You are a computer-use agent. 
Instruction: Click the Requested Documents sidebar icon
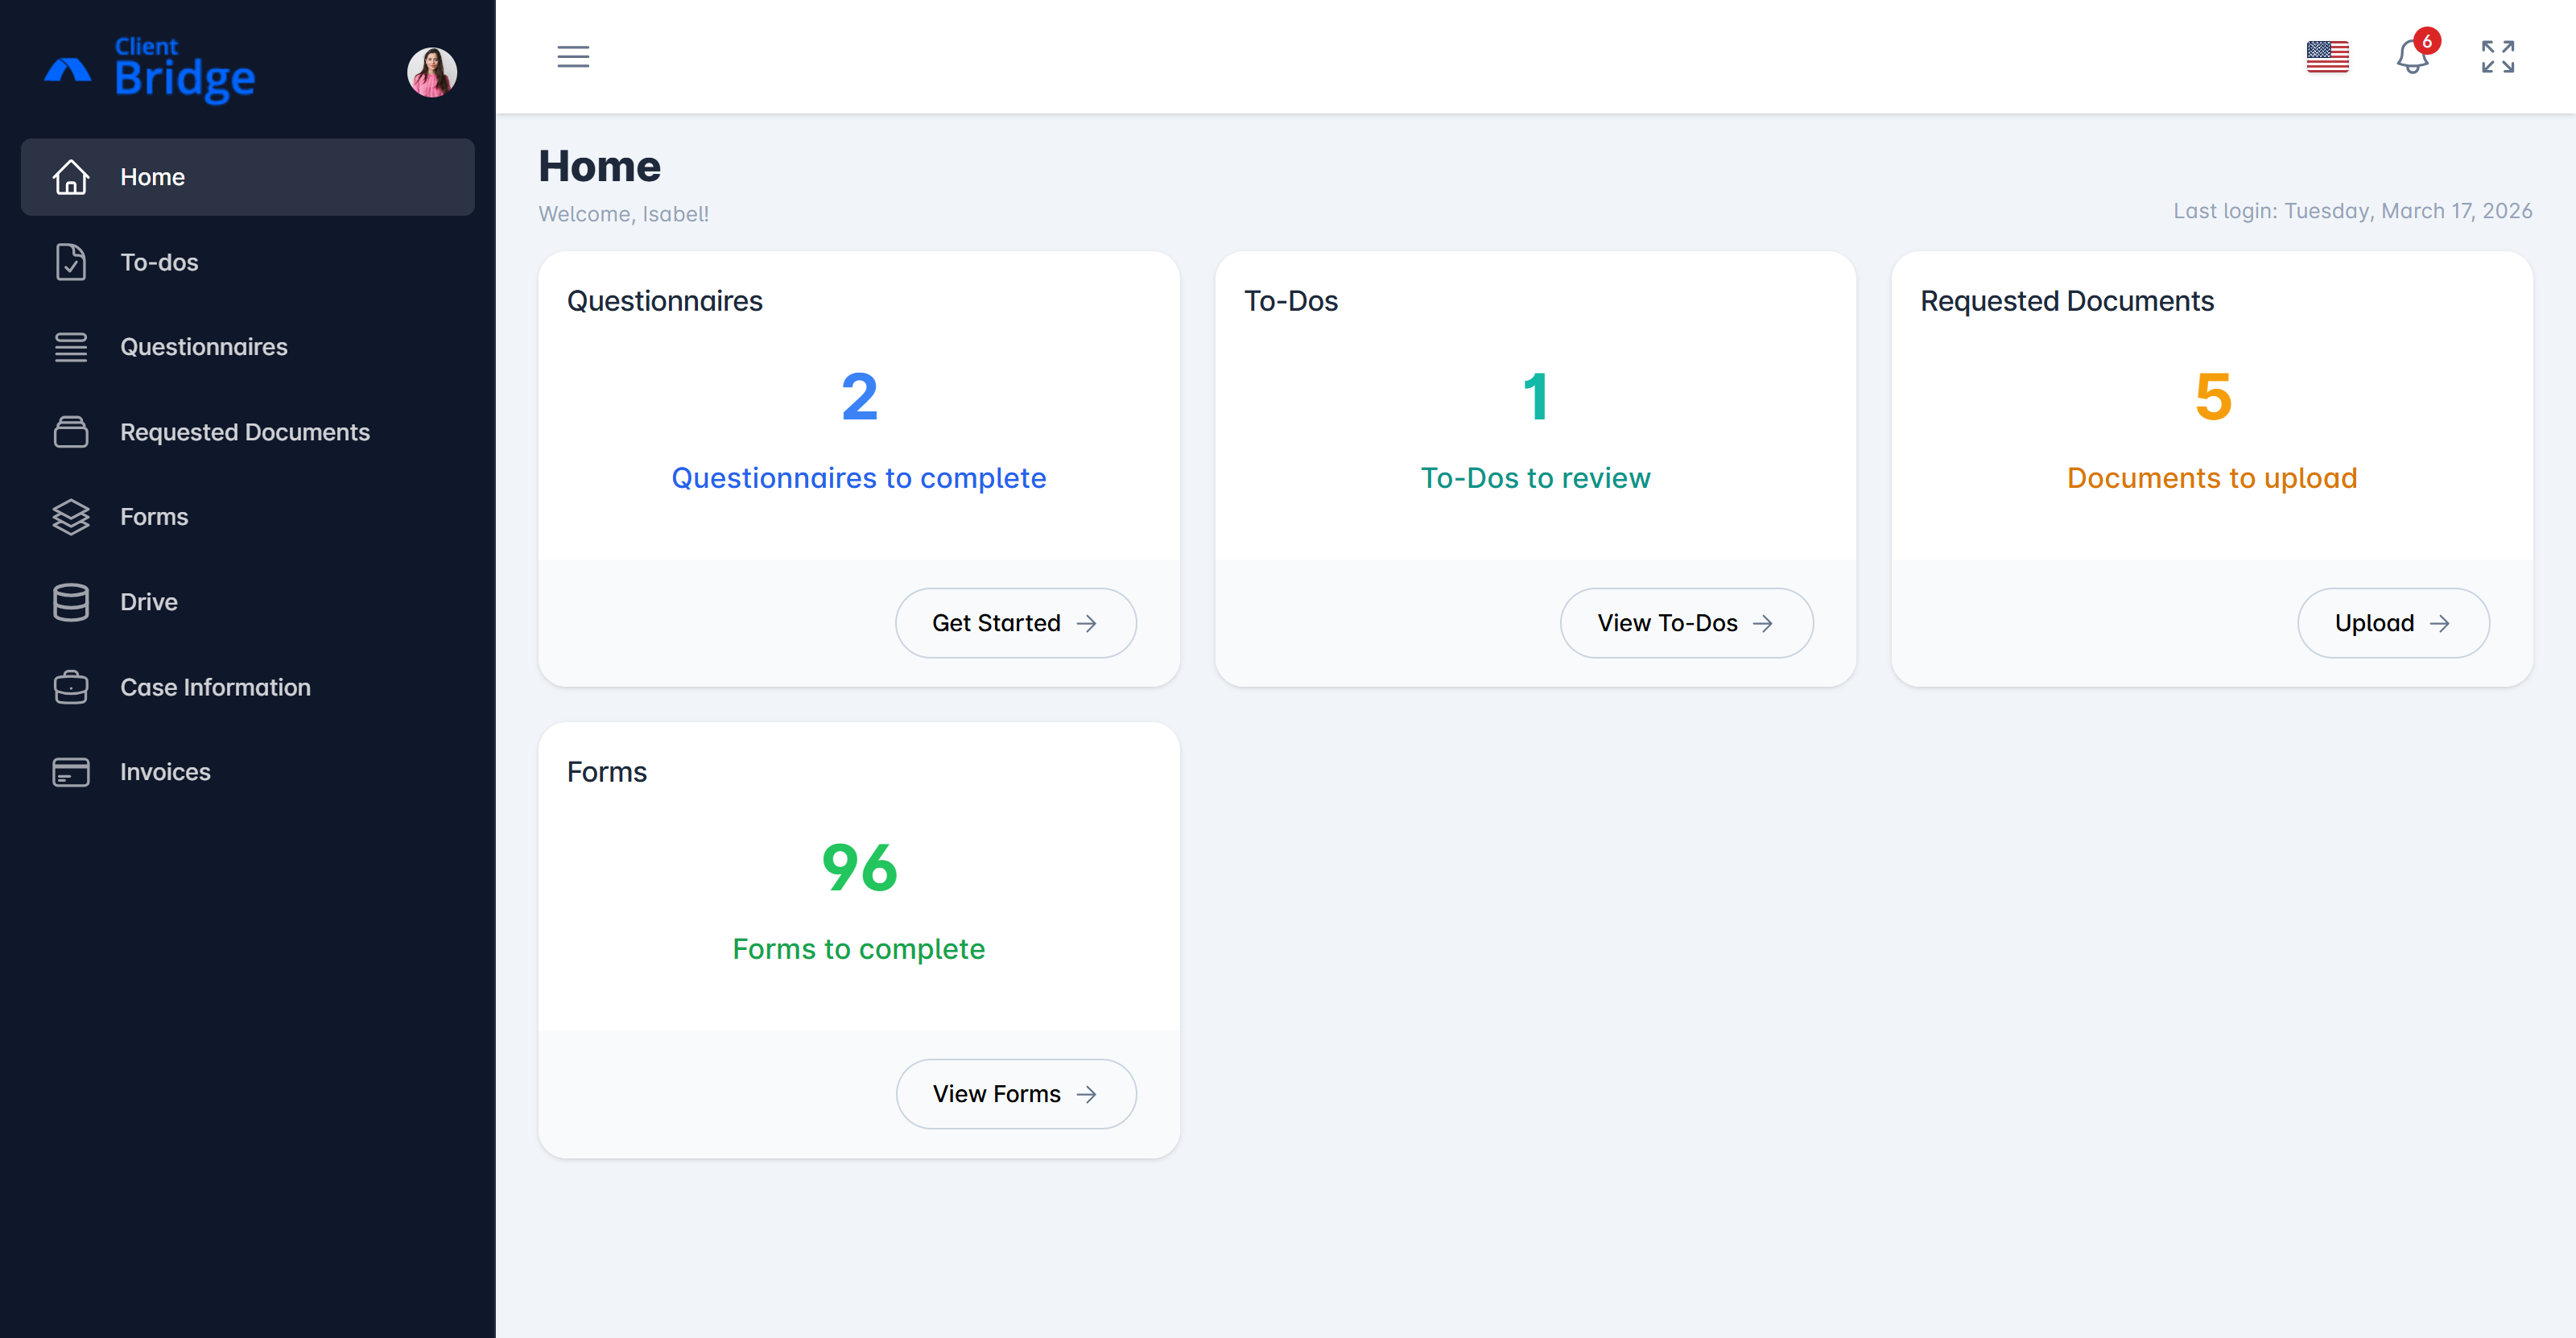click(70, 432)
